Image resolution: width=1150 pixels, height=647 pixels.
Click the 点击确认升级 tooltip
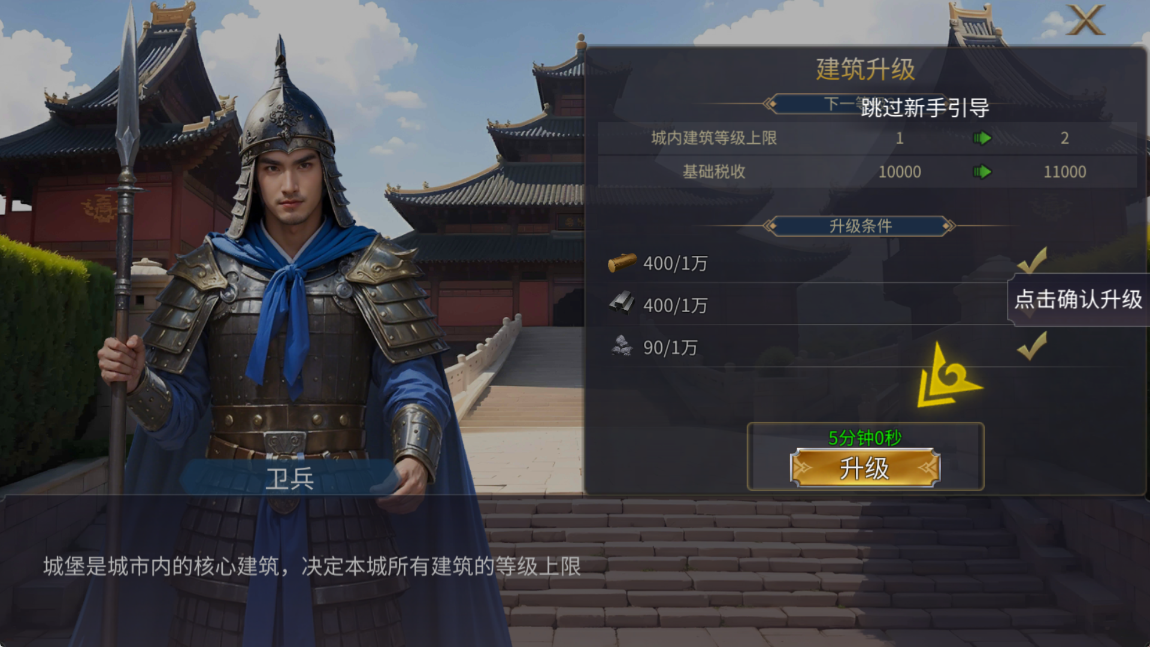point(1079,300)
